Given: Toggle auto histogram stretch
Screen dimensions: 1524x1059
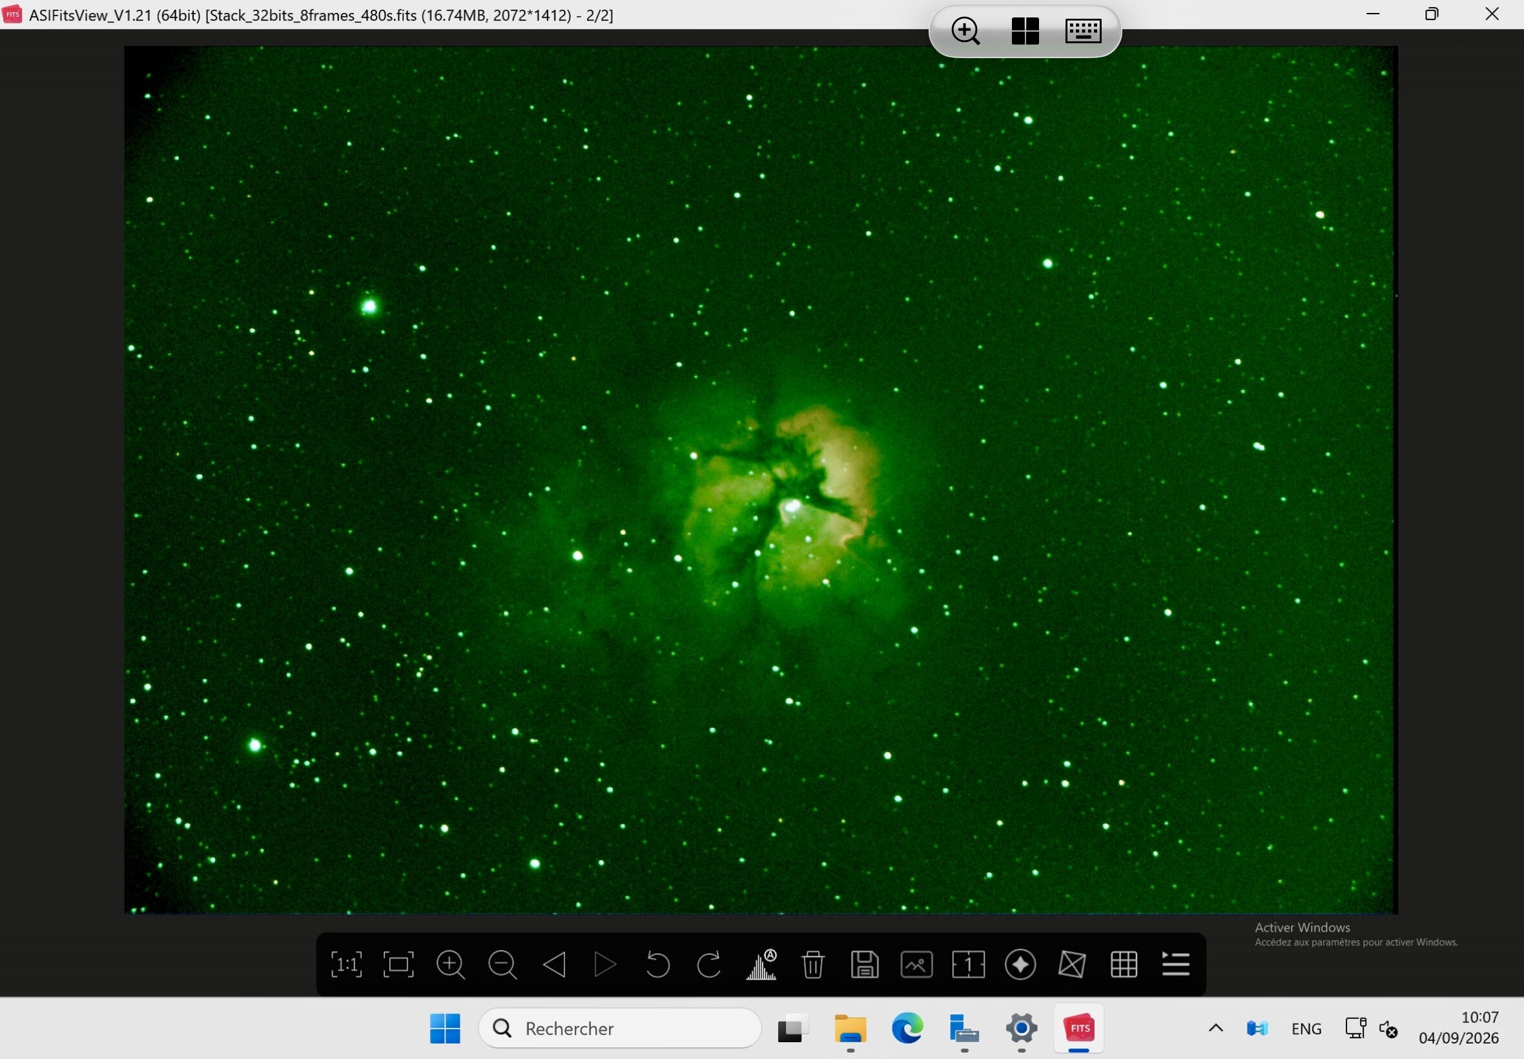Looking at the screenshot, I should coord(761,964).
